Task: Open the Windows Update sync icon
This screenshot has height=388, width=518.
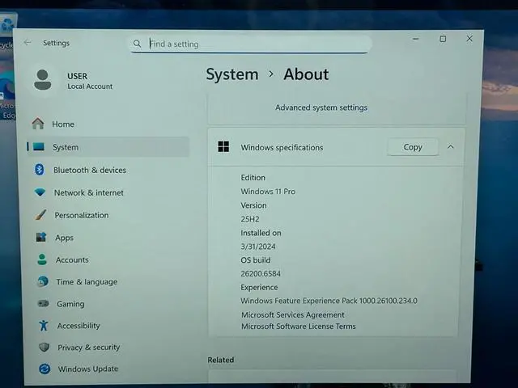Action: [x=45, y=369]
